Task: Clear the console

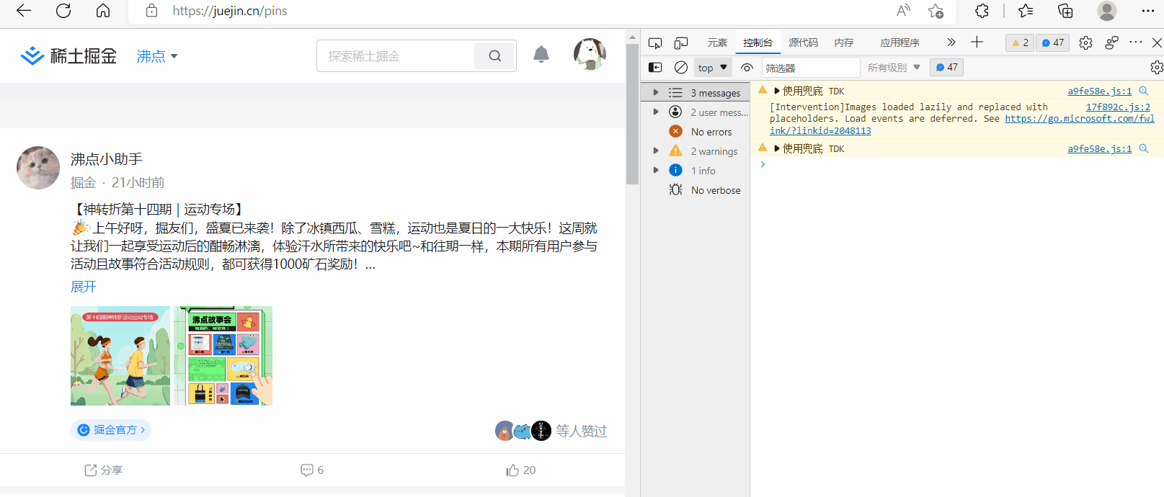Action: coord(681,67)
